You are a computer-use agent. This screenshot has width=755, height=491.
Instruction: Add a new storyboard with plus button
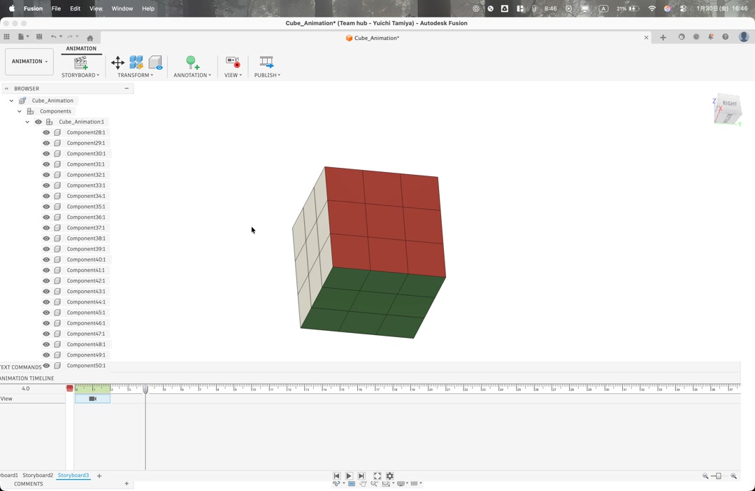(x=99, y=476)
